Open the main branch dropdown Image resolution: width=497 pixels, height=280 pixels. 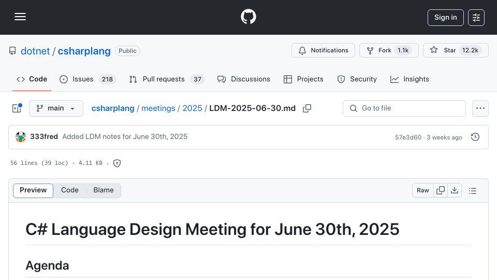click(56, 108)
